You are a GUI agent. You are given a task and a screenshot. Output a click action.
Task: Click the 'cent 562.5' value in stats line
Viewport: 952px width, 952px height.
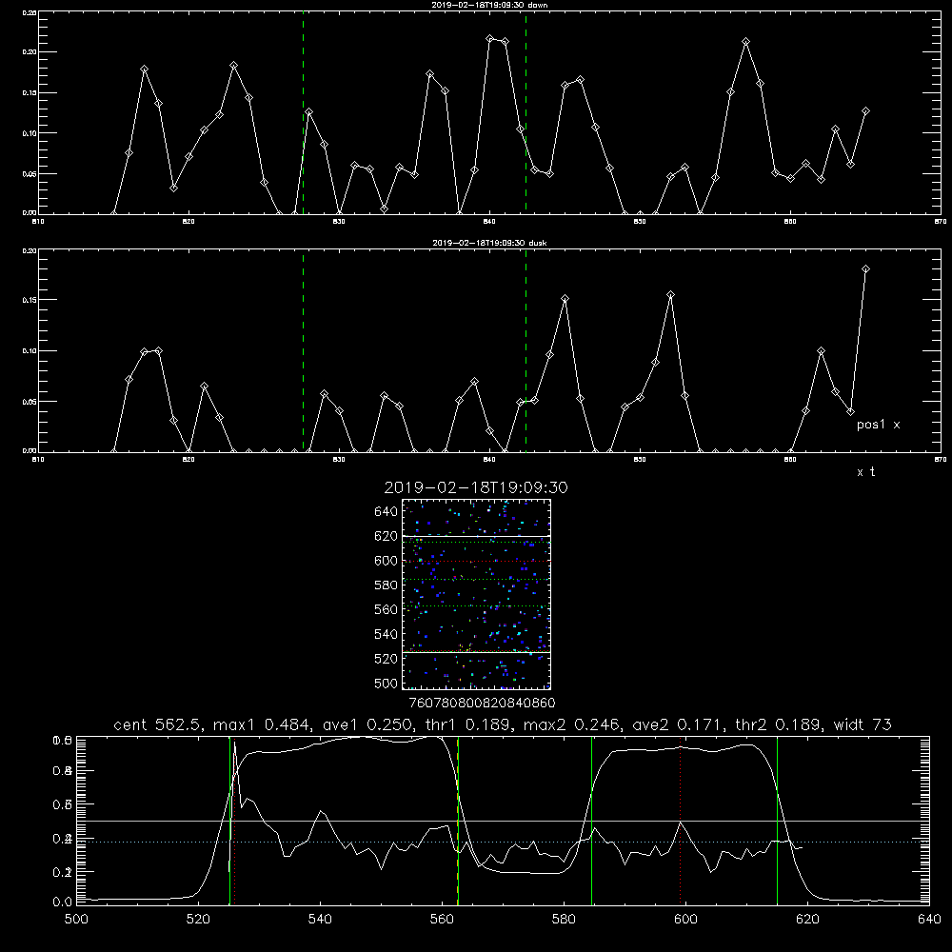coord(160,724)
